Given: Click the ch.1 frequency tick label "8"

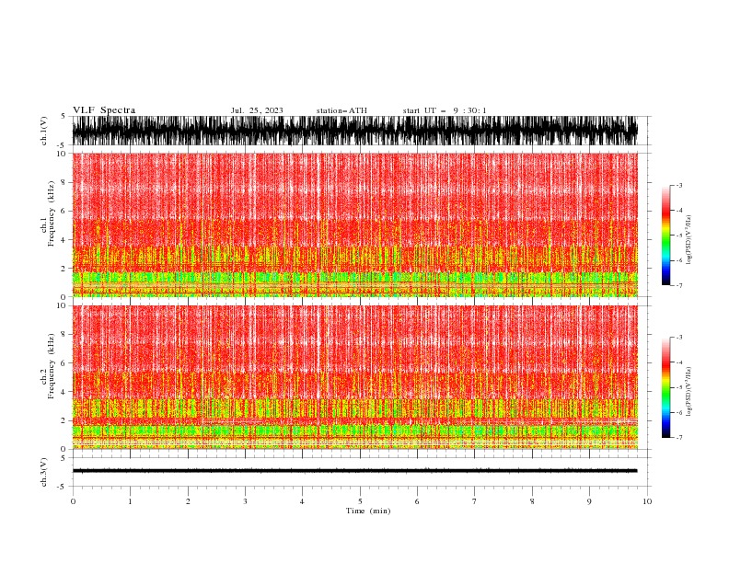Looking at the screenshot, I should pos(64,182).
